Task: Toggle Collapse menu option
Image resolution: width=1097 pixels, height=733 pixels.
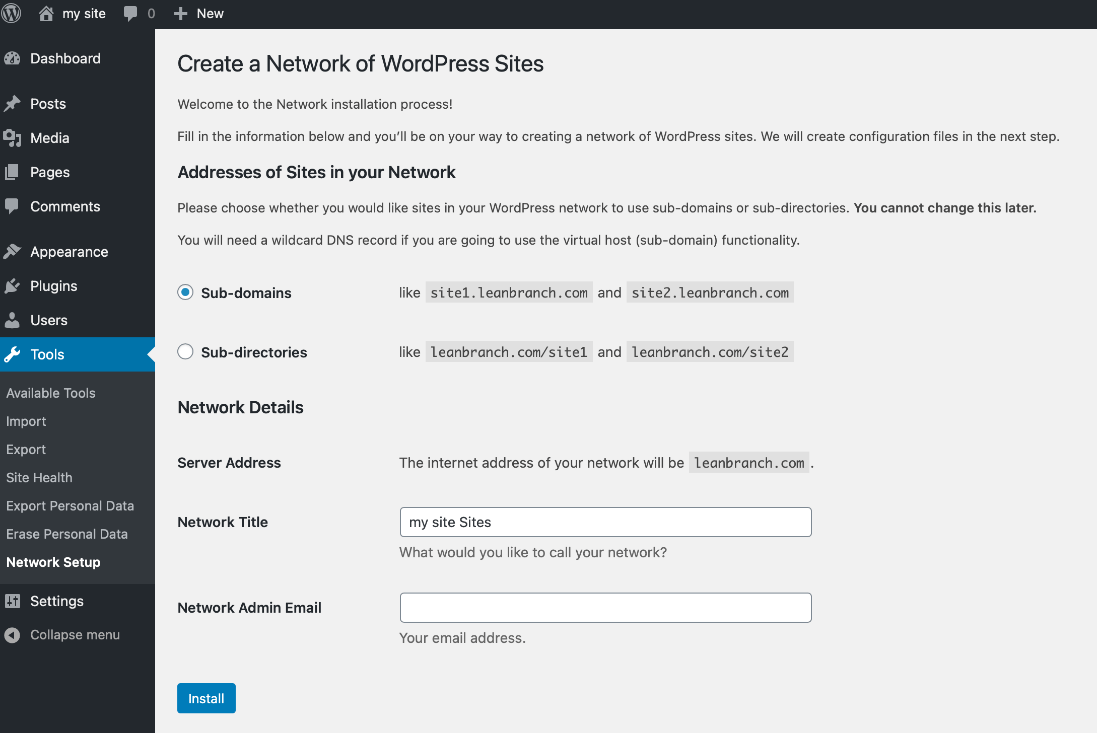Action: pos(75,634)
